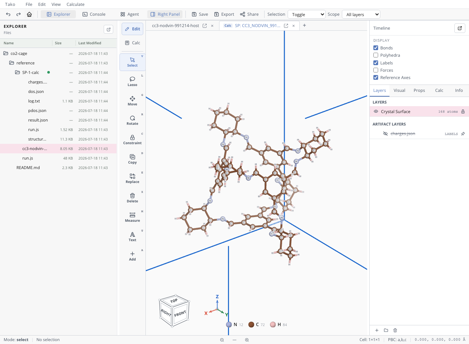Switch to the Visual tab

coord(399,90)
